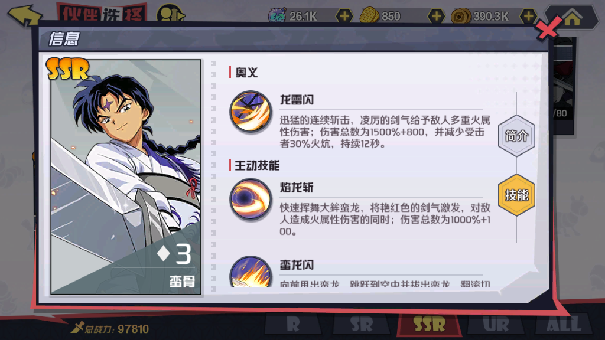Tap the 蛮骨 character card portrait
Image resolution: width=605 pixels, height=340 pixels.
tap(126, 176)
